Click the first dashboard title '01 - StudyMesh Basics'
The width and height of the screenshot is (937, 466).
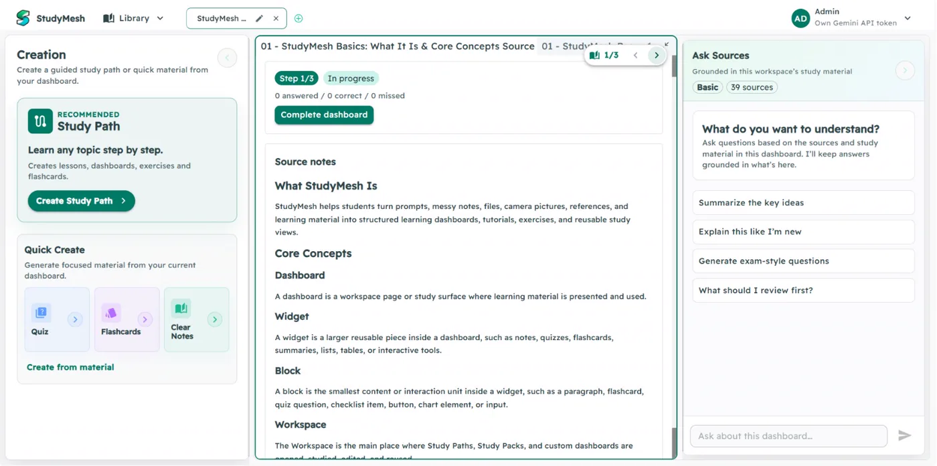[398, 46]
